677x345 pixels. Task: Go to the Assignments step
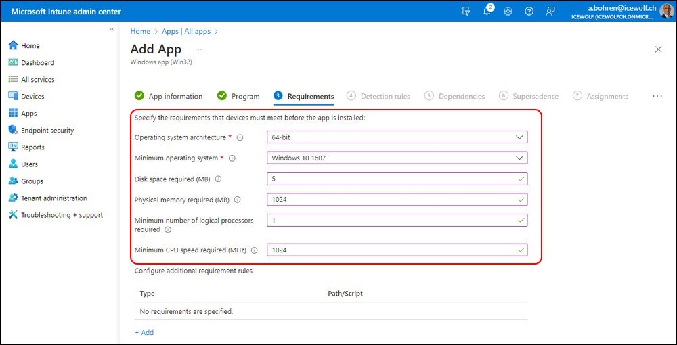(600, 96)
